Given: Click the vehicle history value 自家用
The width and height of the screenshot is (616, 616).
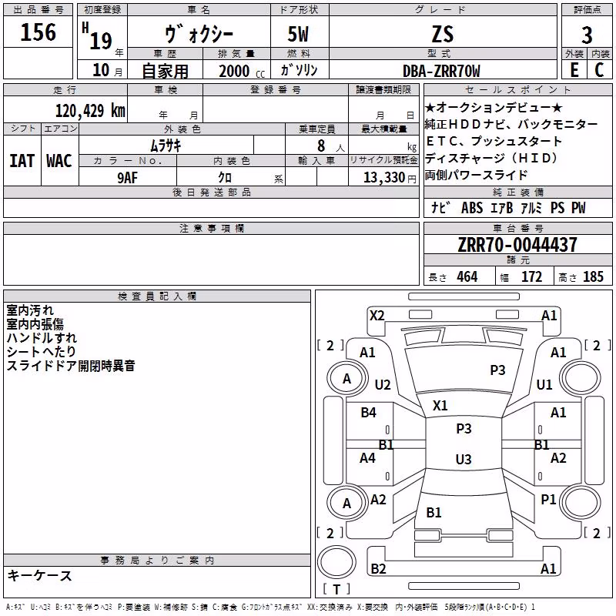Looking at the screenshot, I should [166, 71].
